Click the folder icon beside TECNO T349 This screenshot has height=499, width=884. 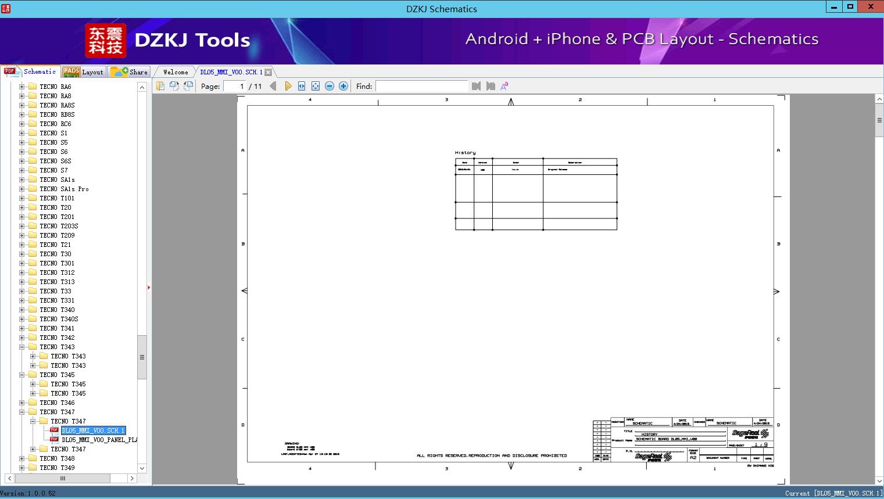(33, 468)
